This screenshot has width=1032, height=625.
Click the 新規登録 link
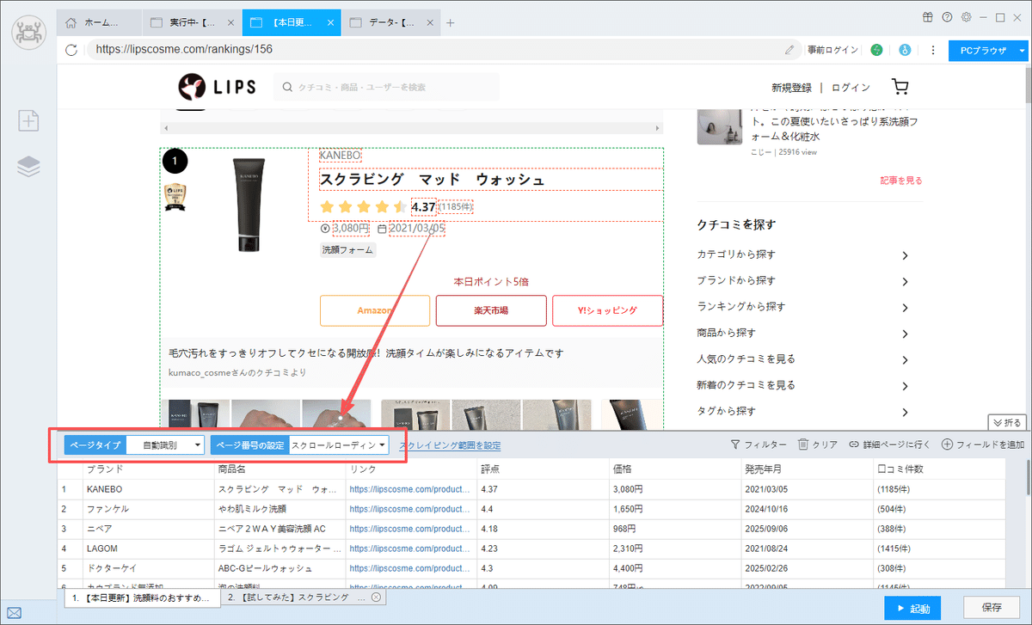coord(791,88)
